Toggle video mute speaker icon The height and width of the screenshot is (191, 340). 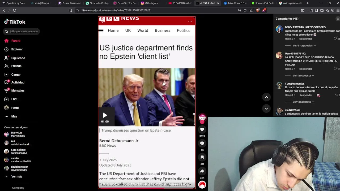click(103, 21)
